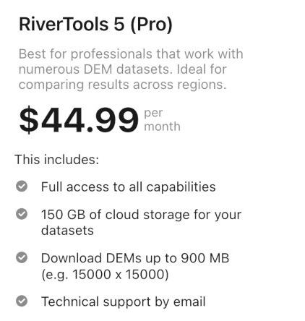Click the "comparing results across regions." line
This screenshot has width=305, height=321.
coord(123,85)
